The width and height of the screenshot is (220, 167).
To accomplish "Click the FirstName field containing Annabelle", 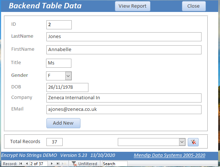I will (124, 50).
